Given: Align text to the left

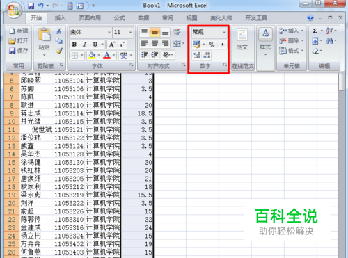Looking at the screenshot, I should pos(144,43).
